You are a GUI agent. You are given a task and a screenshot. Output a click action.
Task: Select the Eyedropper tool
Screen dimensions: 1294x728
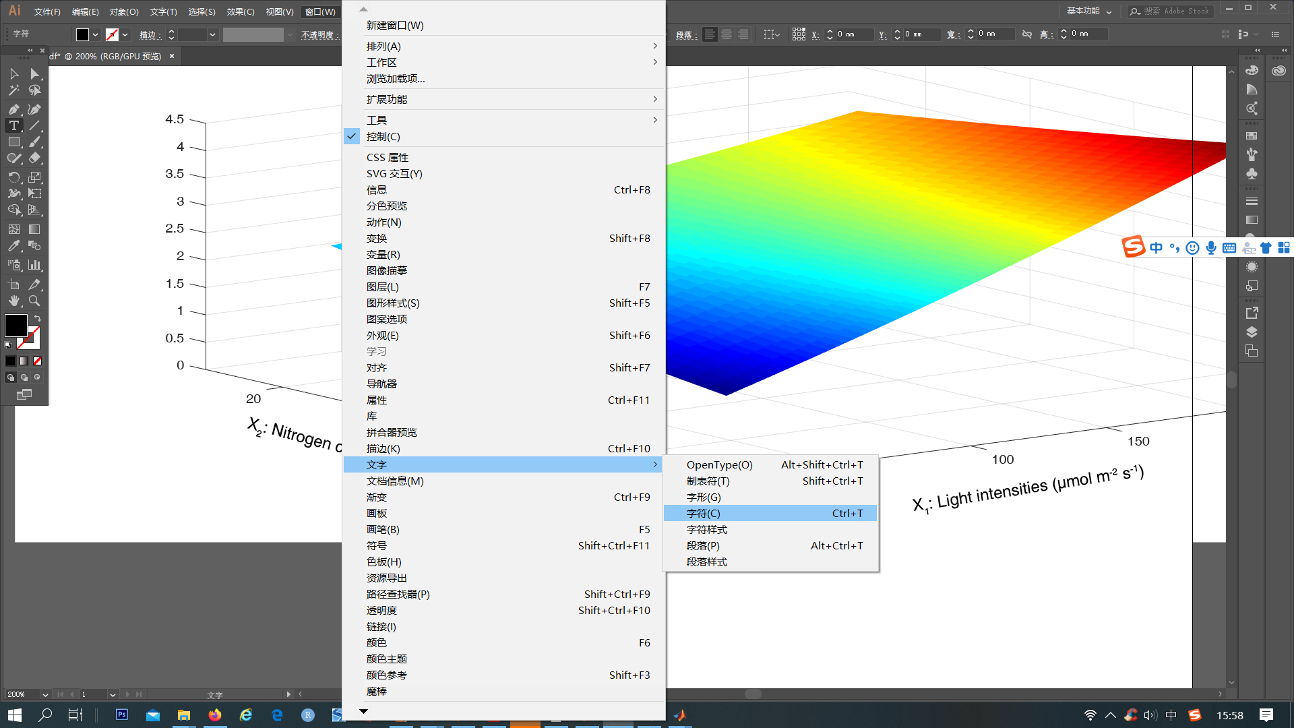tap(13, 246)
